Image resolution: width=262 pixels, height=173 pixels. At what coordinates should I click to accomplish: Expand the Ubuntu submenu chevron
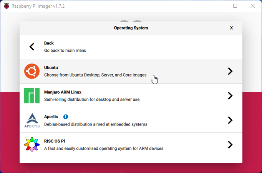230,71
